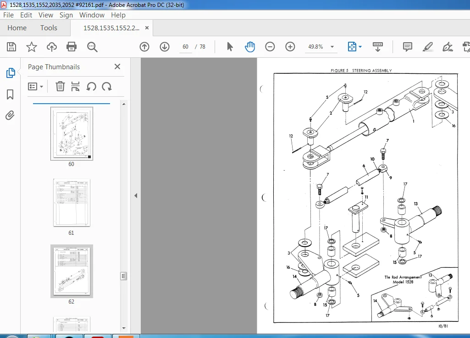The image size is (470, 338).
Task: Switch to the Home tab
Action: click(x=17, y=28)
